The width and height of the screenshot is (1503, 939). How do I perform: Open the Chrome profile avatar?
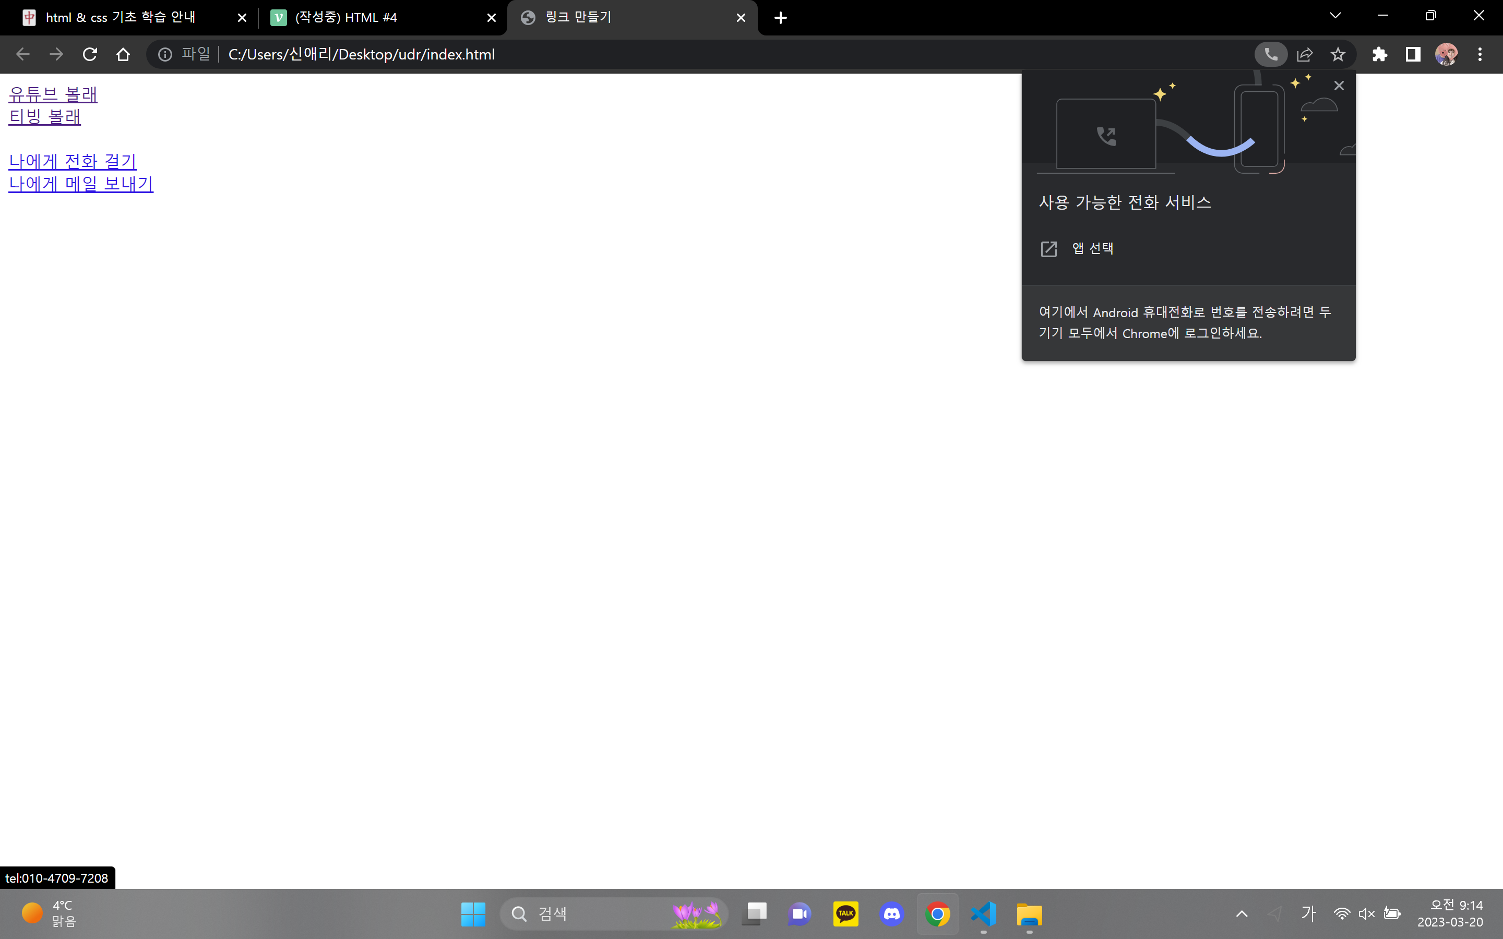tap(1446, 54)
